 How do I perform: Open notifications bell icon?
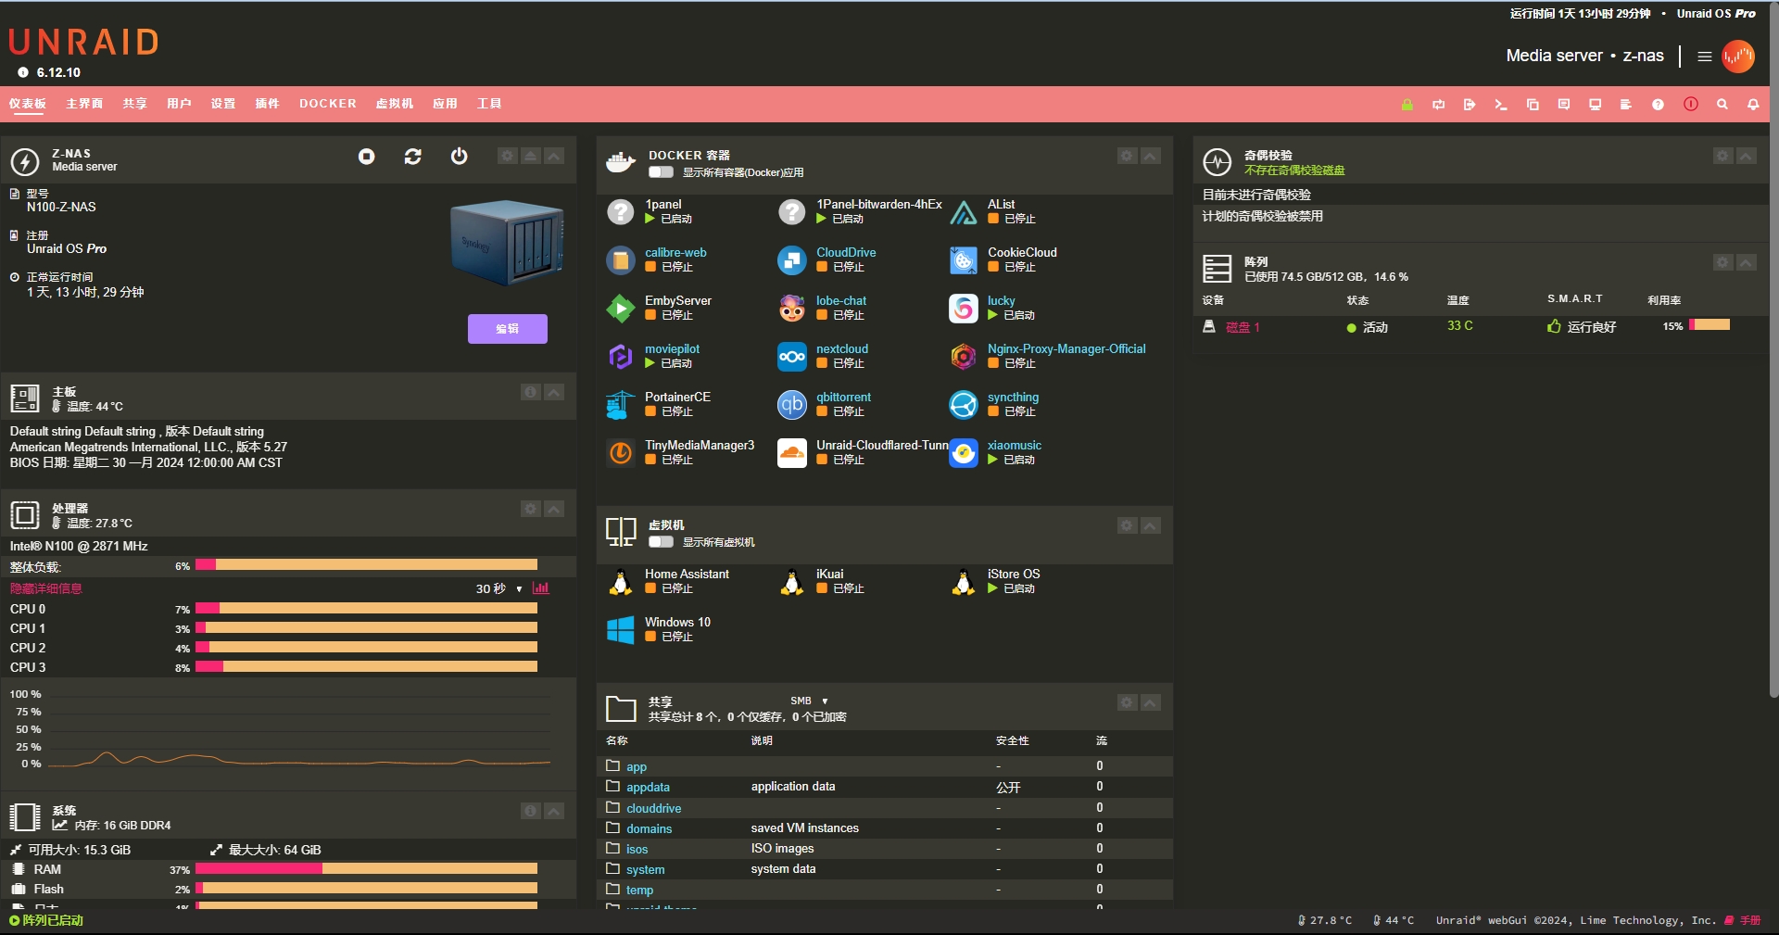coord(1753,105)
